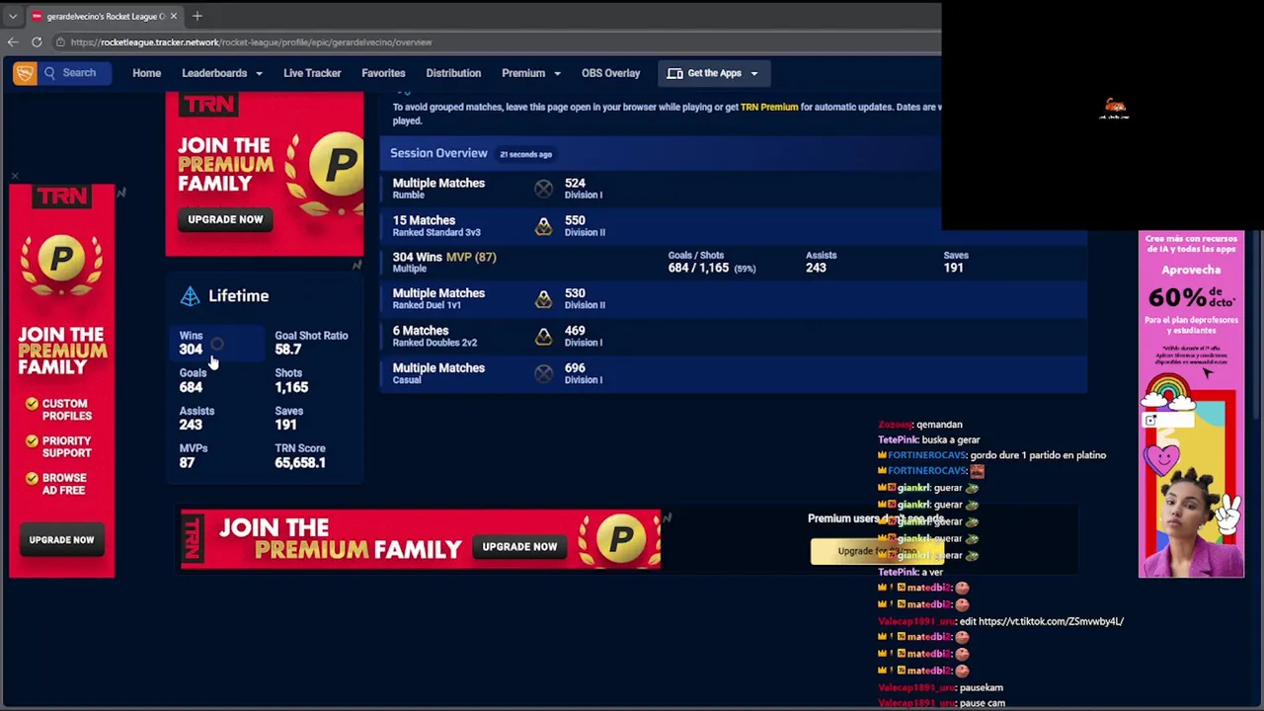Open the tiktok link in chat
1264x711 pixels.
pyautogui.click(x=1051, y=621)
